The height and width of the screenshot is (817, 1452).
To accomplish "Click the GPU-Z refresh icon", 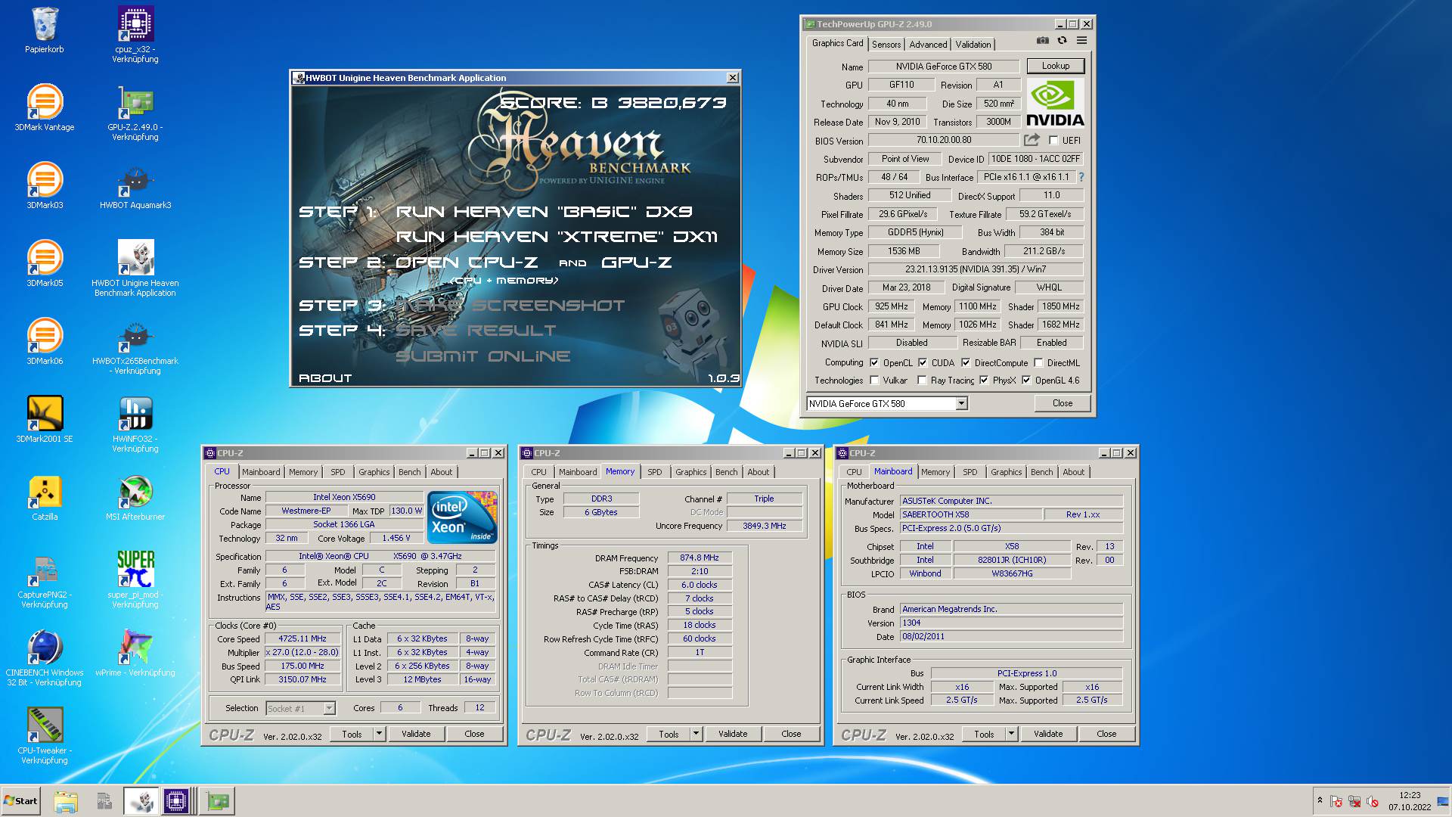I will pos(1063,41).
